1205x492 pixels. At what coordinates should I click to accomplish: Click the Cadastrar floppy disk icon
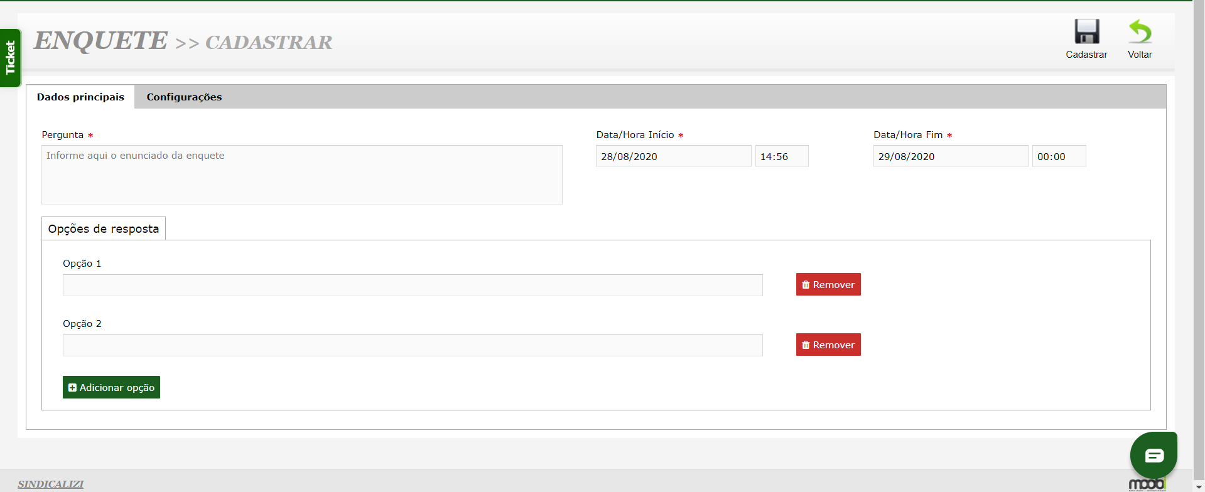[1086, 32]
